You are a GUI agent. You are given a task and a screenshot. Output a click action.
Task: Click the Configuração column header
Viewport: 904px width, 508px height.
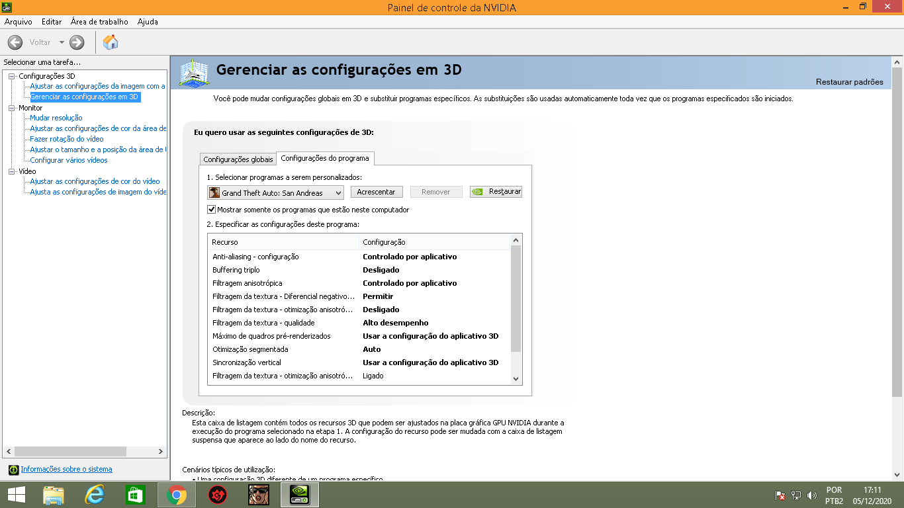pos(435,242)
